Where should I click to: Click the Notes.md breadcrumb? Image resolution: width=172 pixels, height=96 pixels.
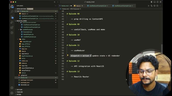65,9
